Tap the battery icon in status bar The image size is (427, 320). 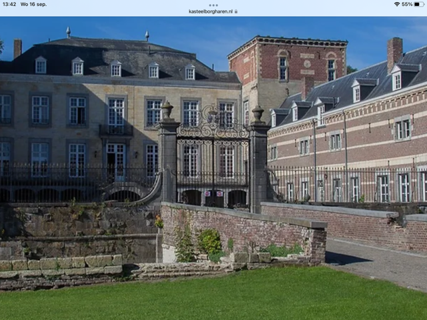[419, 5]
